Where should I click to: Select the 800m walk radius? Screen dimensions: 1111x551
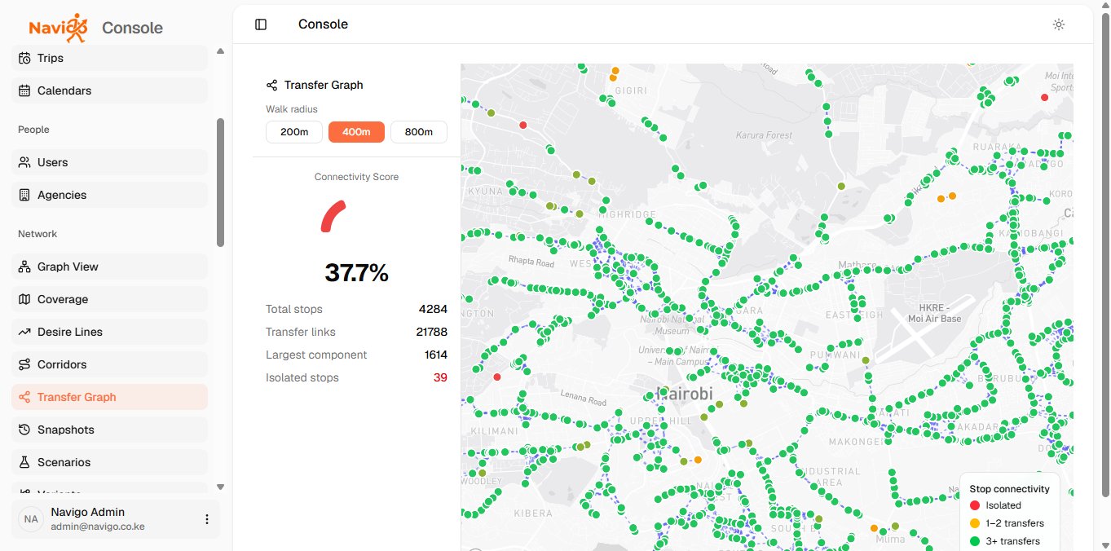[x=419, y=132]
